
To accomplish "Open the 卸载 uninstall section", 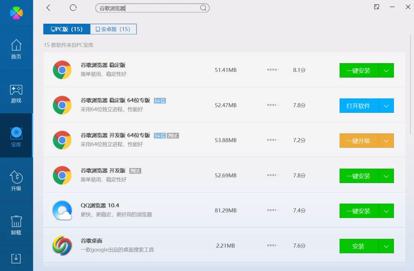I will point(16,225).
